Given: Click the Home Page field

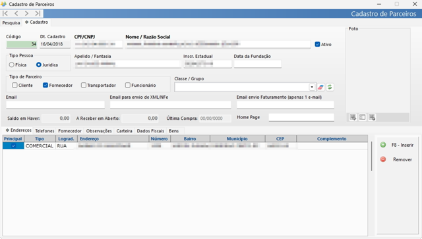Looking at the screenshot, I should coord(301,117).
